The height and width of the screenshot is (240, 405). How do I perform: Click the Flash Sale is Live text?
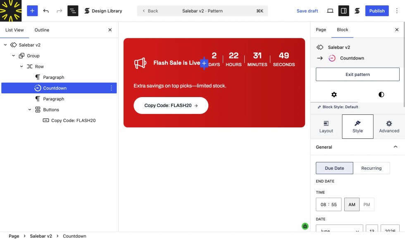pos(177,63)
